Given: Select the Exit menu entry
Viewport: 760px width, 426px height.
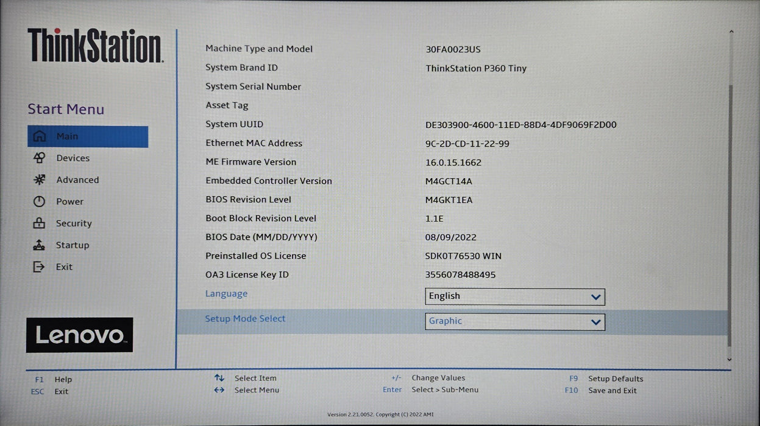Looking at the screenshot, I should 64,267.
